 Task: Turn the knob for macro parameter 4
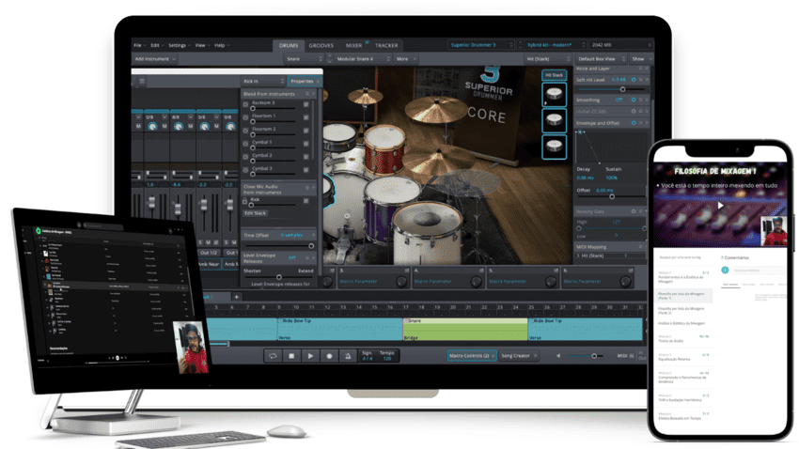(476, 281)
